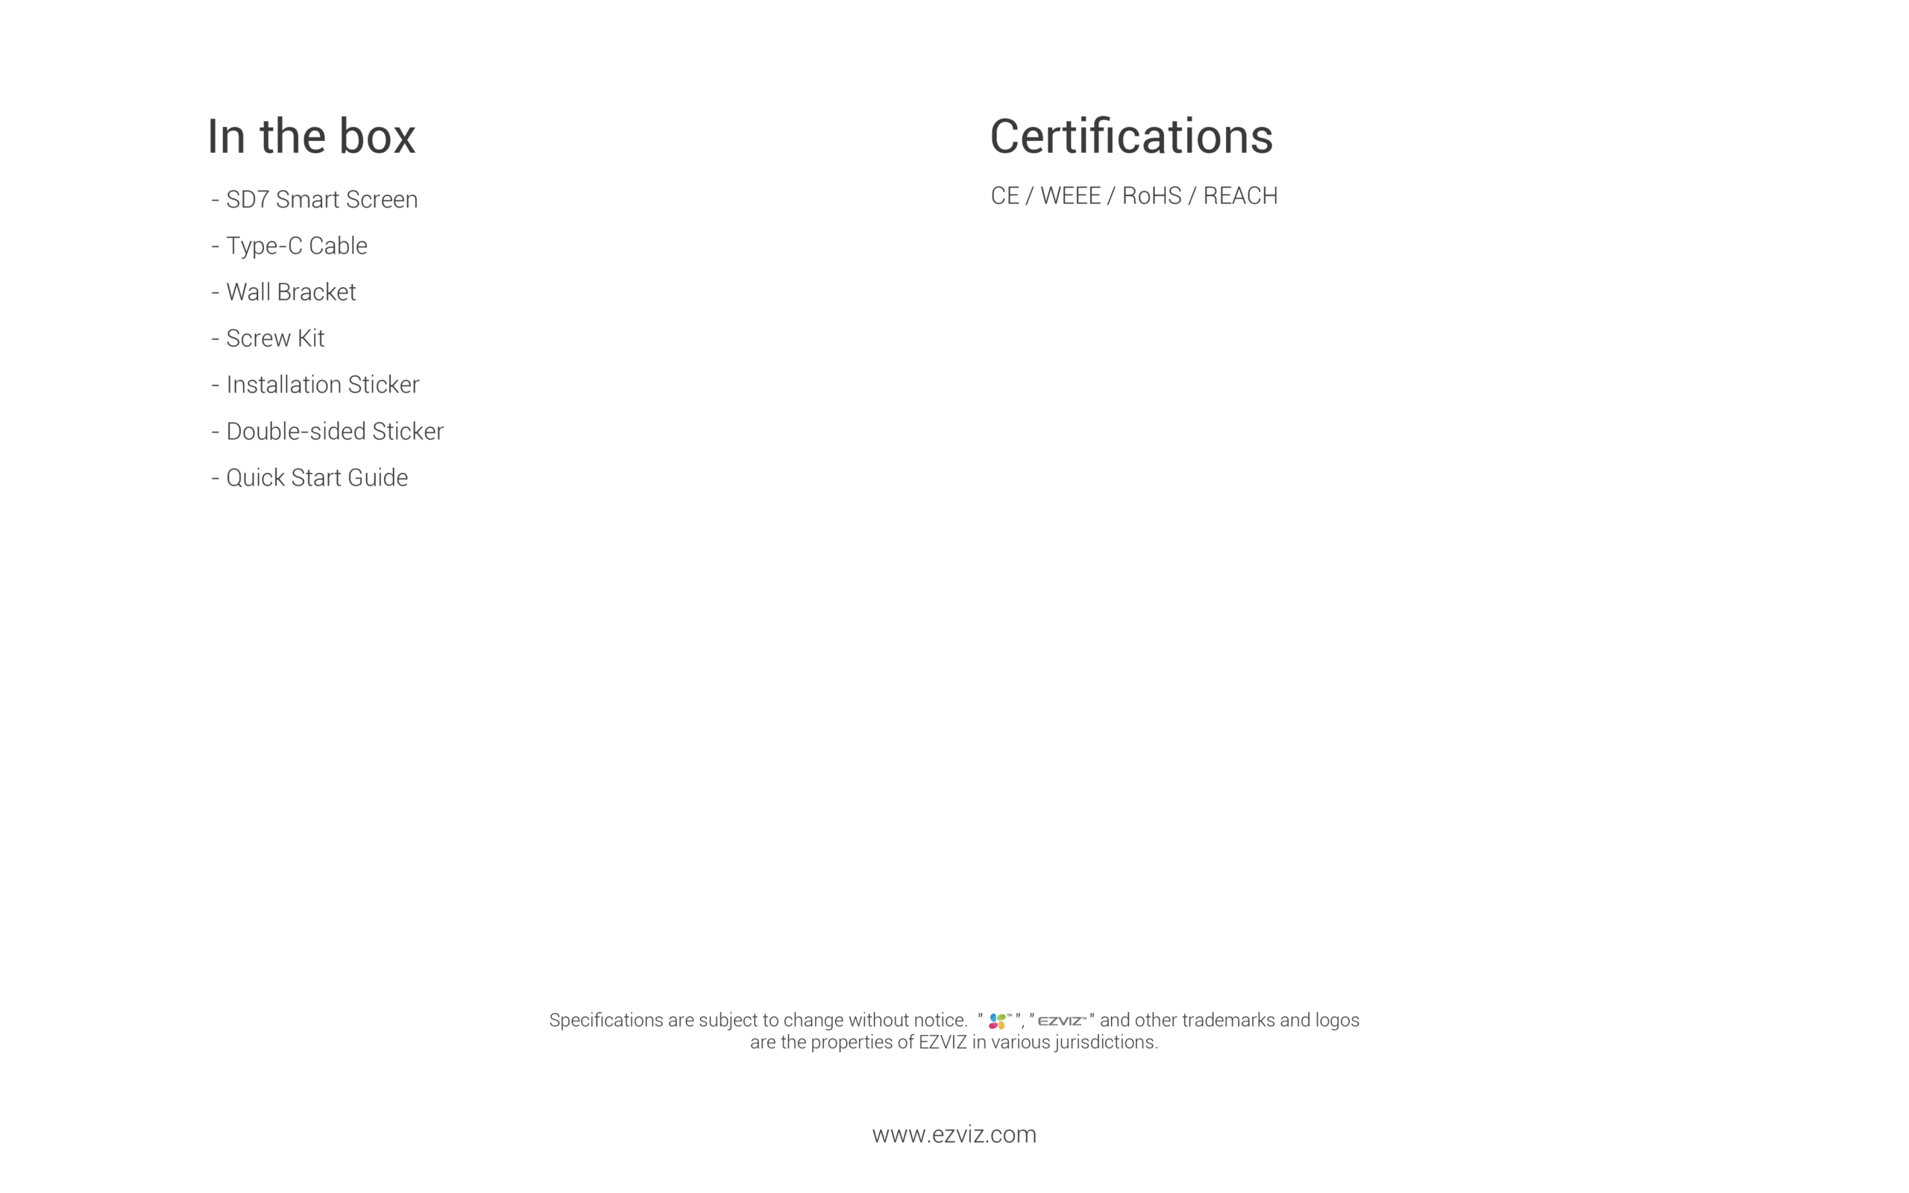
Task: Click the Certifications heading
Action: point(1130,136)
